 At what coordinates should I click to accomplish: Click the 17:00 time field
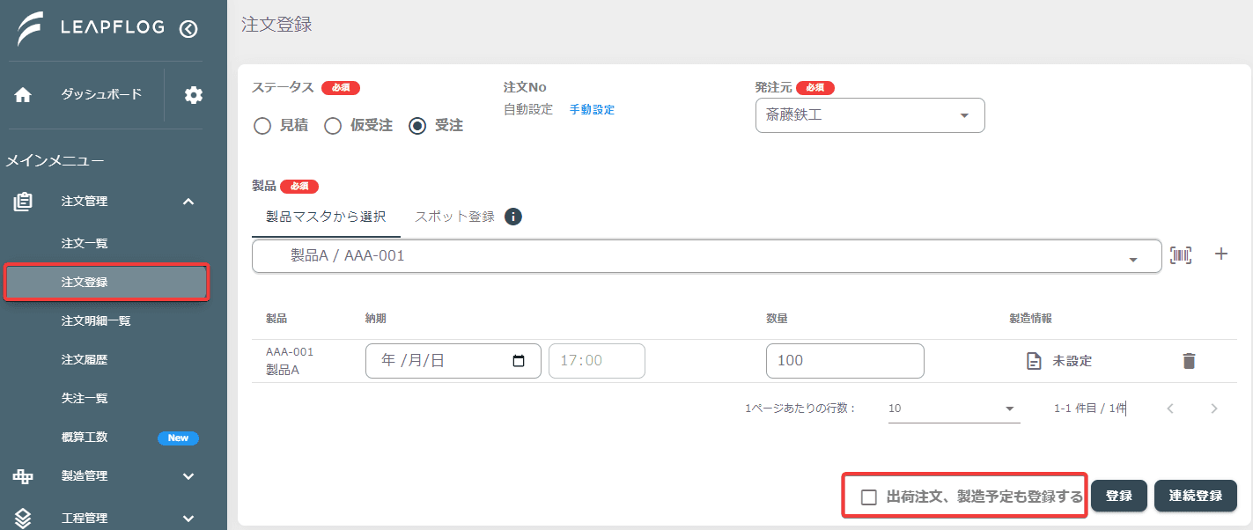(x=597, y=361)
